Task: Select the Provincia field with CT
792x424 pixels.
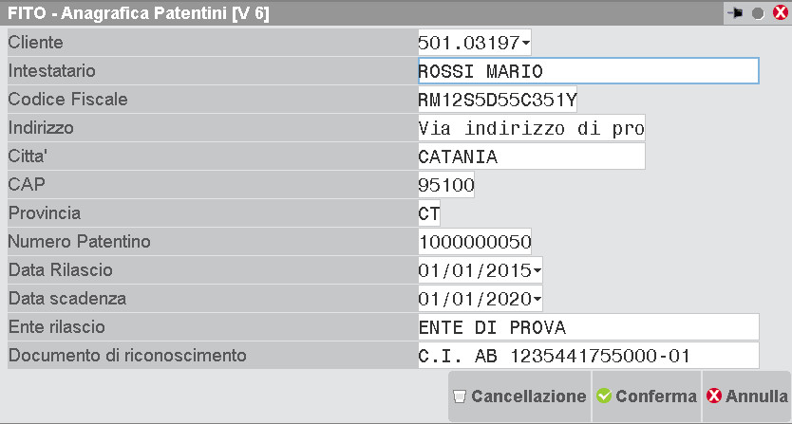Action: [429, 213]
